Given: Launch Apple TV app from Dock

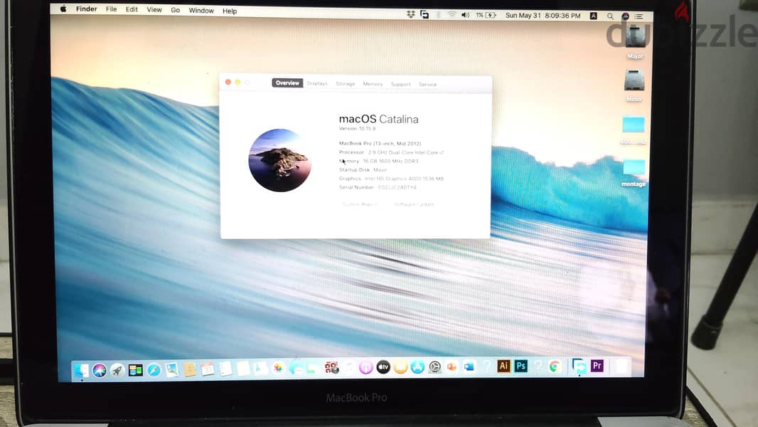Looking at the screenshot, I should coord(383,367).
